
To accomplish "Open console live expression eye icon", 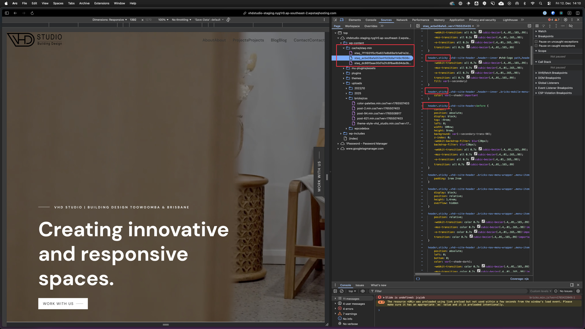I will 363,291.
